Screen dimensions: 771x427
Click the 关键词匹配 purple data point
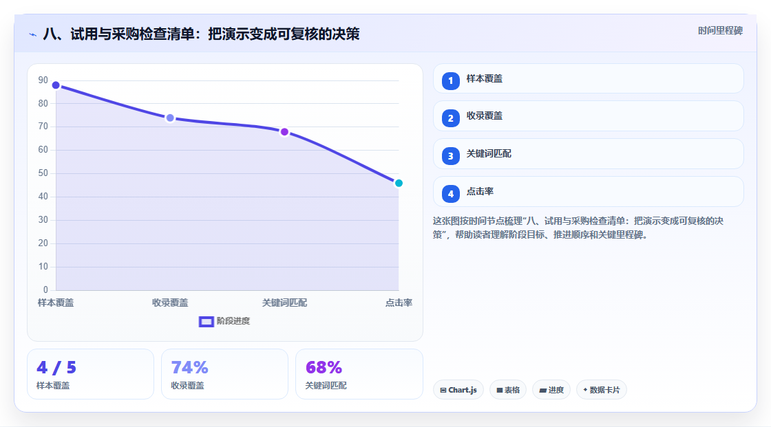284,132
